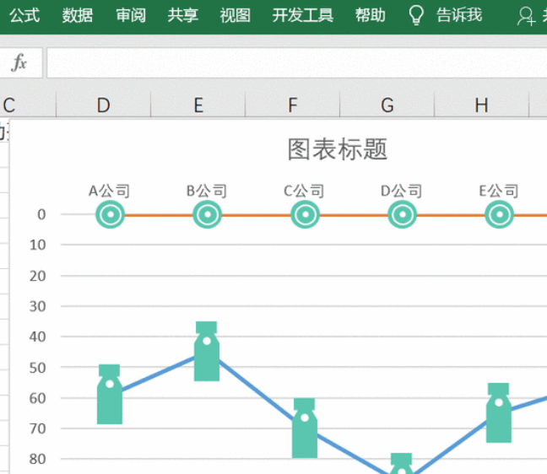Viewport: 547px width, 474px height.
Task: Select the bottle marker for A公司
Action: tap(110, 394)
